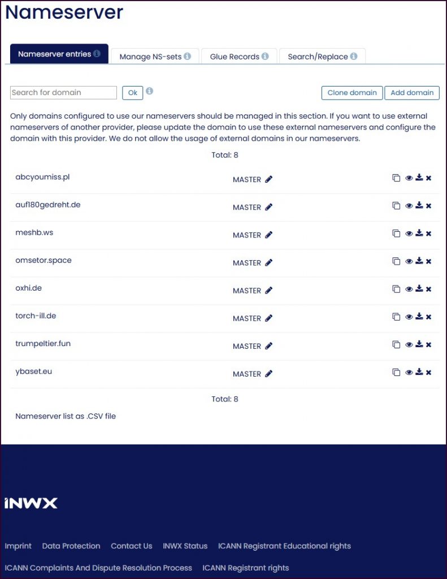The width and height of the screenshot is (447, 579).
Task: Click the copy icon for abcyoumiss.pl
Action: click(x=396, y=178)
